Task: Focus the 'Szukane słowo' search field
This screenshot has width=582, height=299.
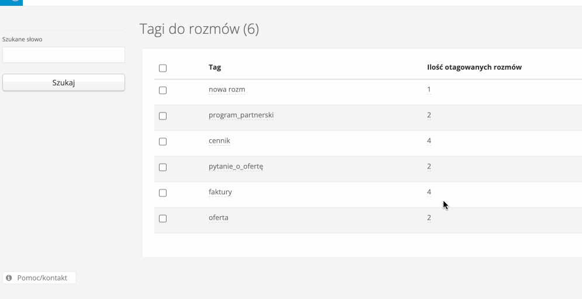Action: pyautogui.click(x=64, y=55)
